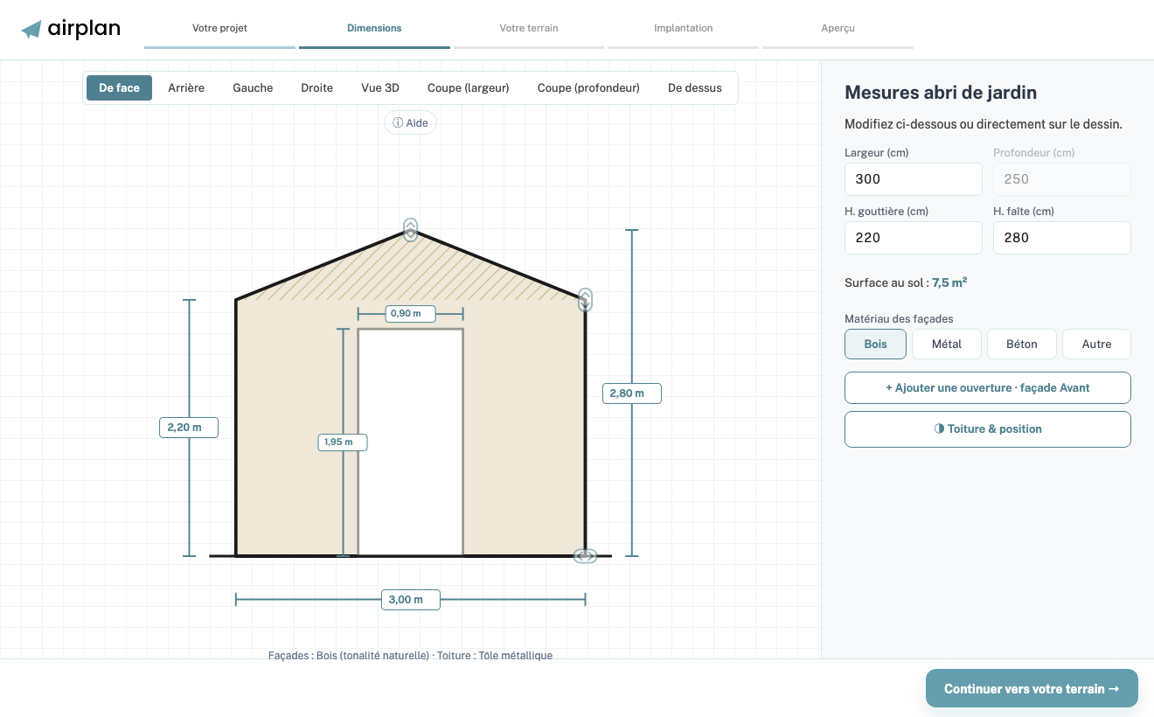This screenshot has height=717, width=1154.
Task: Switch to the Gauche view
Action: [x=253, y=87]
